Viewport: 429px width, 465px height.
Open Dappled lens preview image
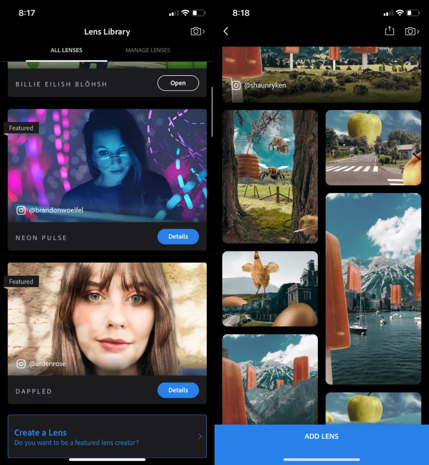coord(107,319)
